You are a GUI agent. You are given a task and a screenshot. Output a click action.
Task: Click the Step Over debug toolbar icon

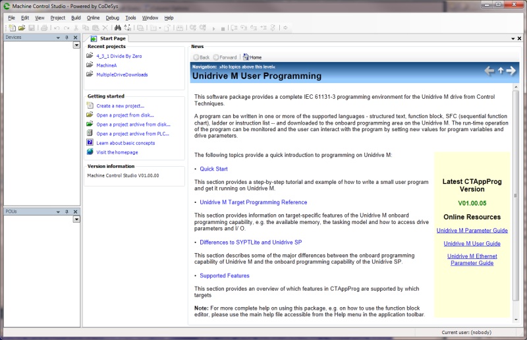pos(234,28)
